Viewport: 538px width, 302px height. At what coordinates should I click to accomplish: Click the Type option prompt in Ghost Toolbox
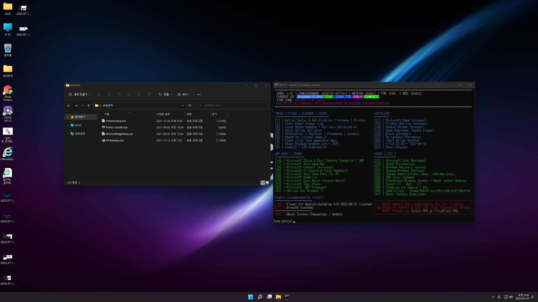284,221
